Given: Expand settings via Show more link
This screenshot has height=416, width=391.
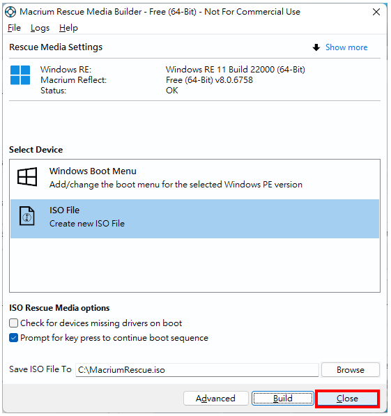Looking at the screenshot, I should pos(346,47).
